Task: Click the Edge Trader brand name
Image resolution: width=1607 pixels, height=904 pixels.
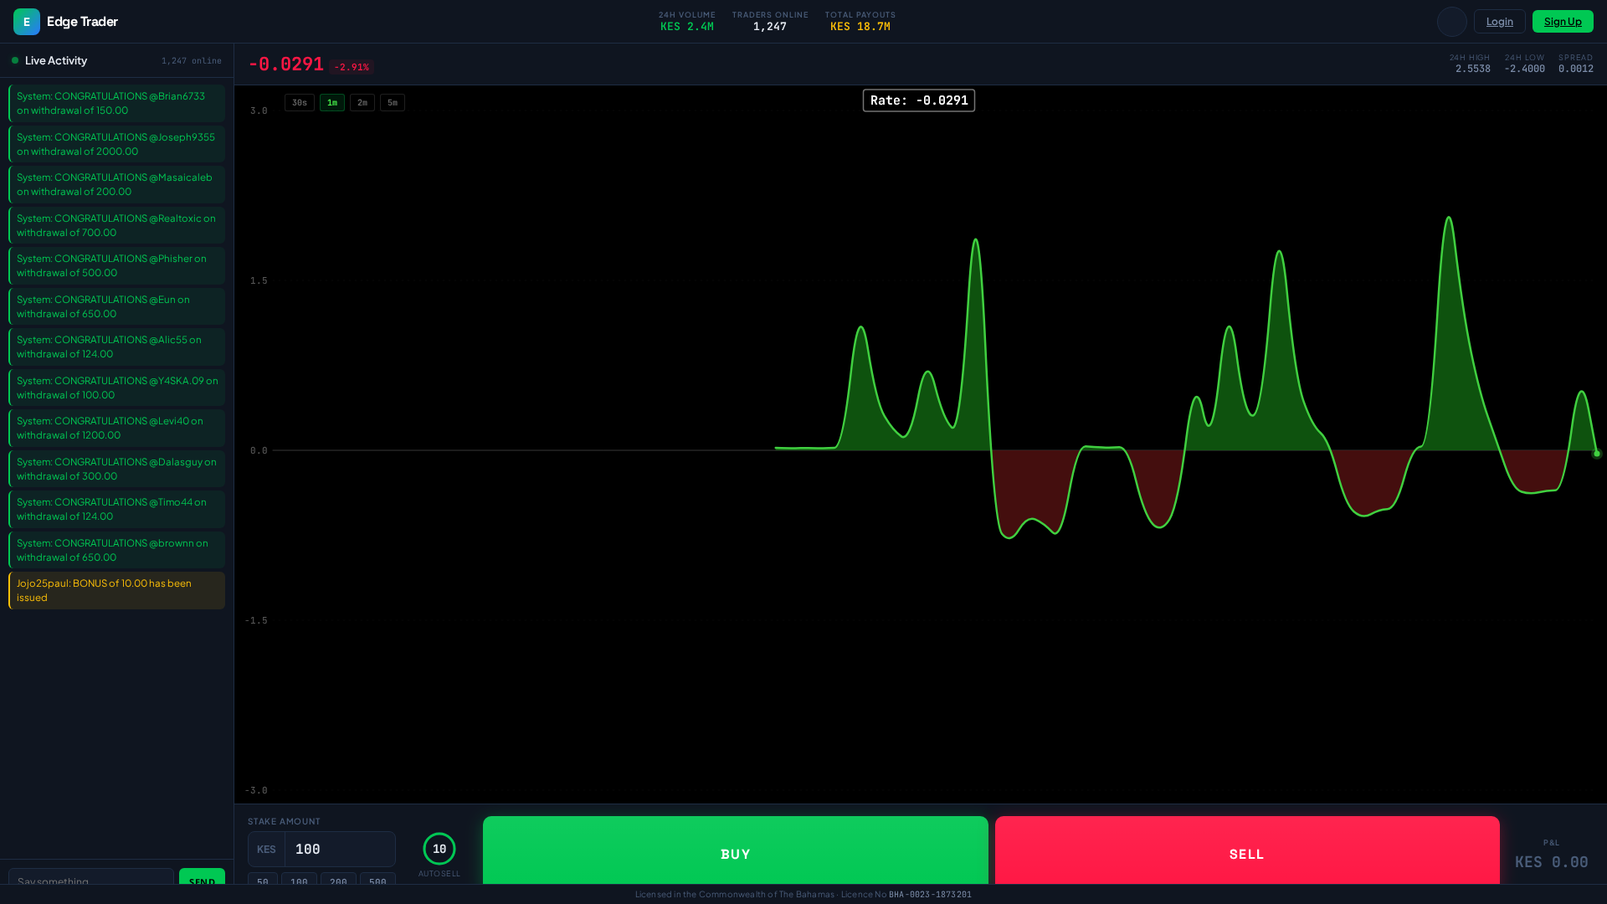Action: (x=82, y=22)
